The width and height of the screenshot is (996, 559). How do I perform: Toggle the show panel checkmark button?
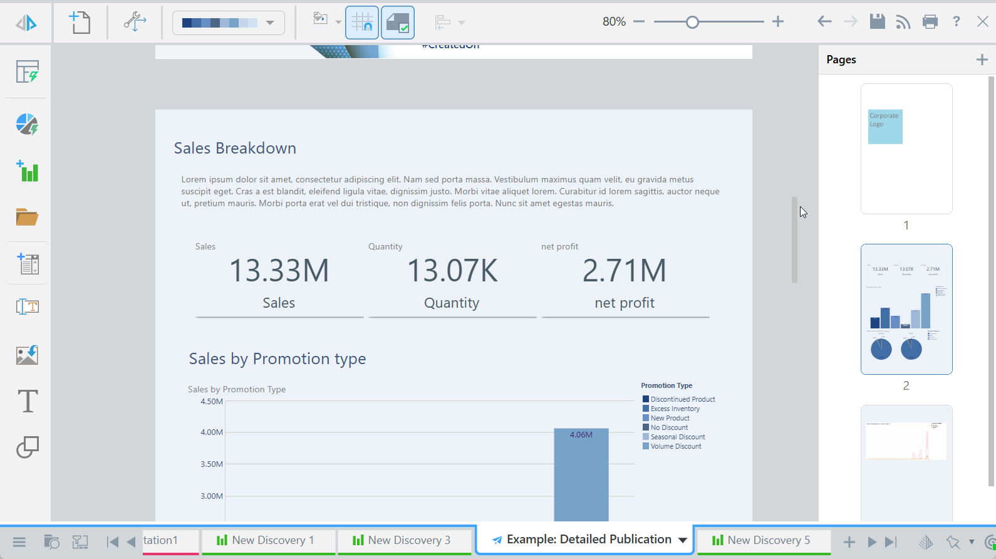pos(398,23)
